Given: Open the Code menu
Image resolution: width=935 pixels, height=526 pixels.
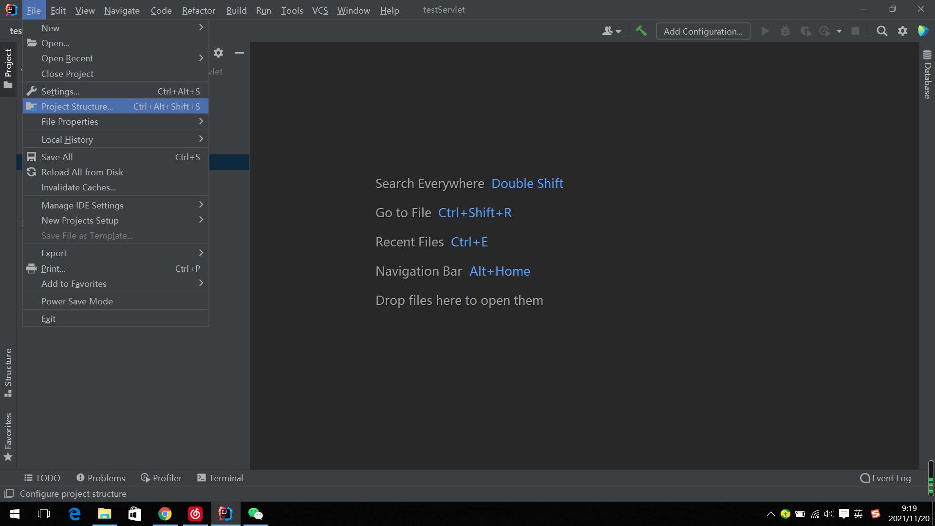Looking at the screenshot, I should coord(161,10).
